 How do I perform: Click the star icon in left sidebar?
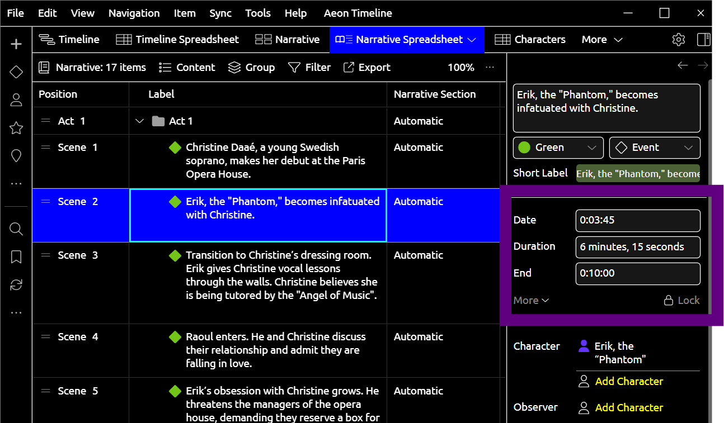click(x=16, y=128)
